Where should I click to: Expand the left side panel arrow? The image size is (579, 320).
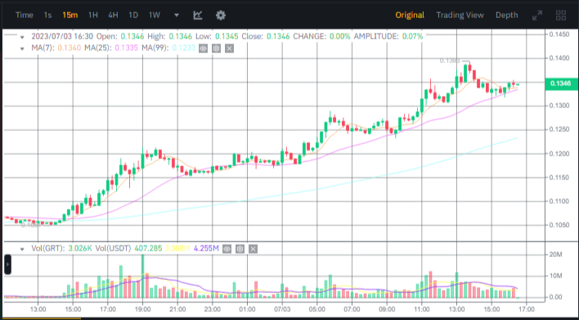point(7,264)
